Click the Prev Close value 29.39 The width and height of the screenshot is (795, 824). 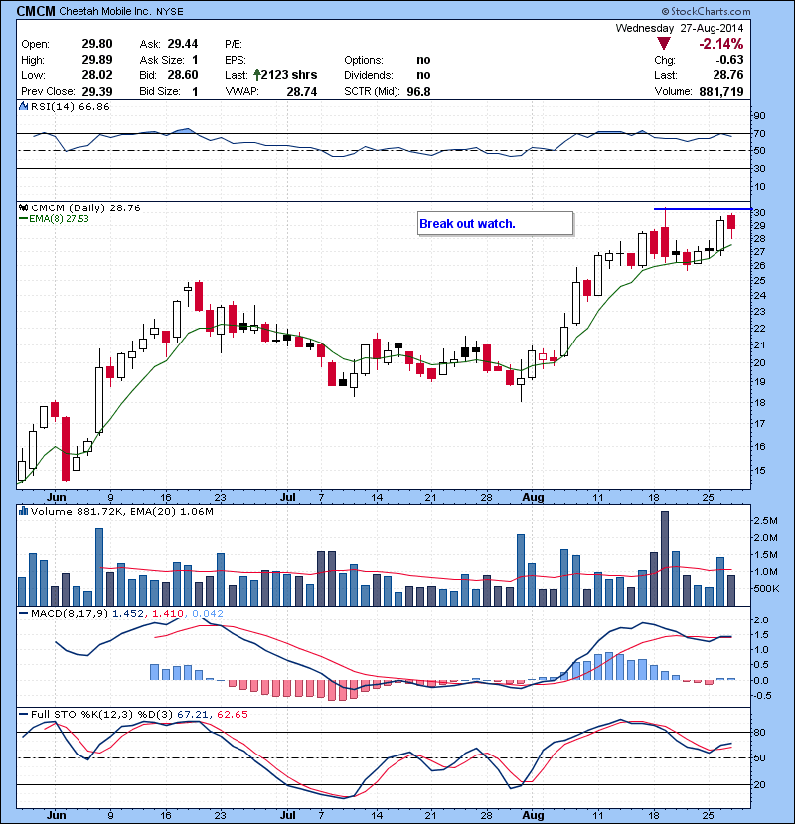click(97, 92)
